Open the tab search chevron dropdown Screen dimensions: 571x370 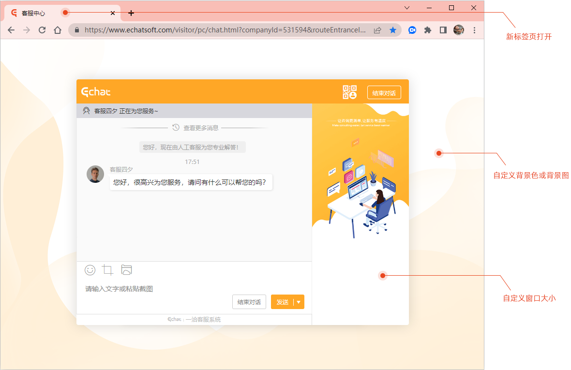407,8
